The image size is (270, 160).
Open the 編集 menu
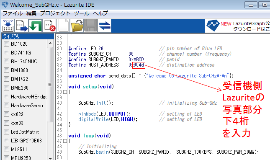[x=31, y=13]
